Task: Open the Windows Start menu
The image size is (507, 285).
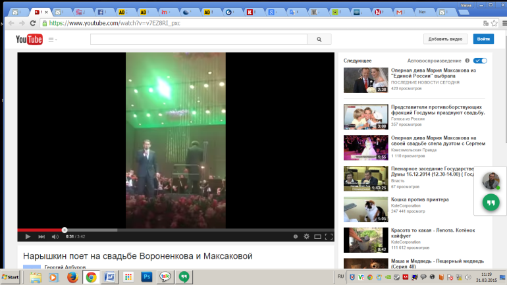Action: point(11,277)
